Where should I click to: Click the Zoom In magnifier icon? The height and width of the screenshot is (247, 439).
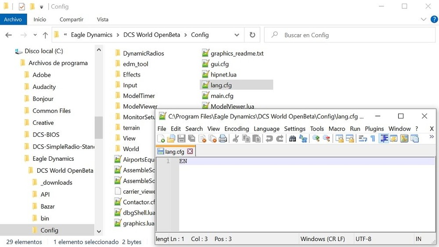(x=316, y=138)
